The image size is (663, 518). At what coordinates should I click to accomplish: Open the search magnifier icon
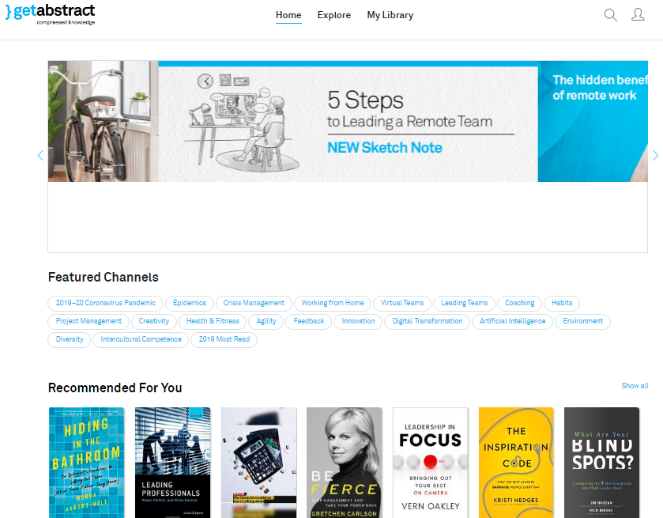610,15
